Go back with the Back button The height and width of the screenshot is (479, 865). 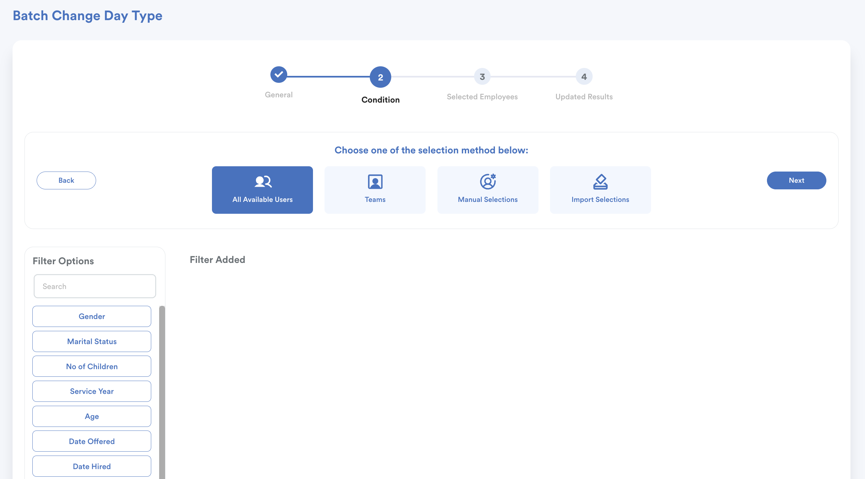click(x=66, y=180)
